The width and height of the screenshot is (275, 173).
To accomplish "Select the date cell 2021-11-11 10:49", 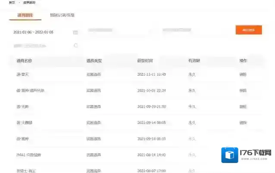I will point(152,74).
